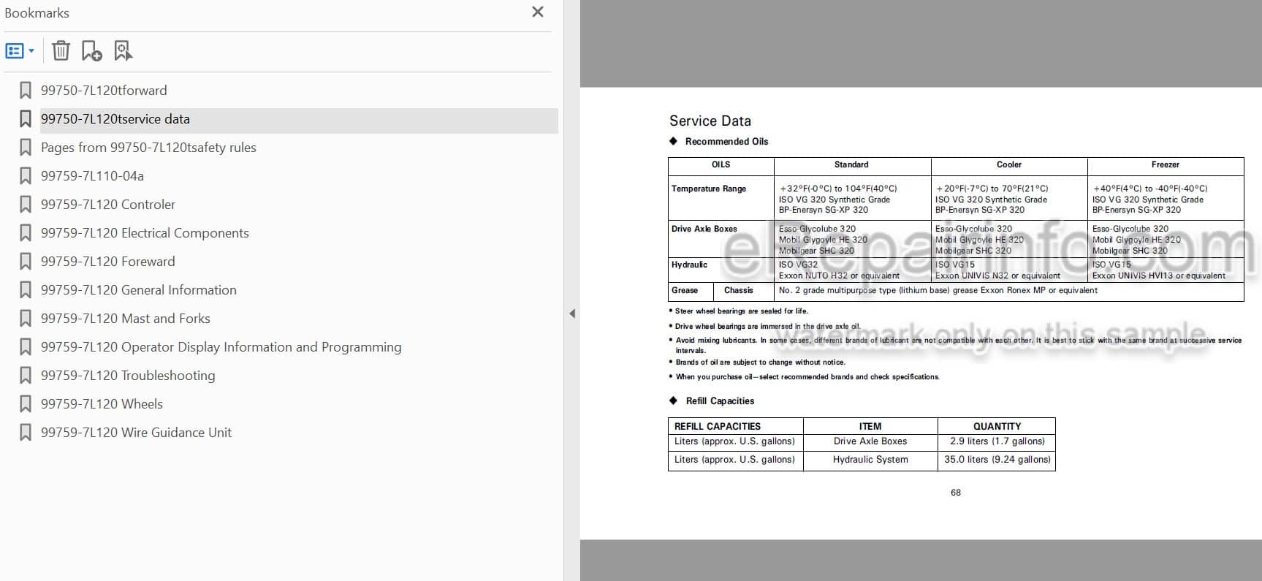Screen dimensions: 1262x581
Task: Click page number 68
Action: 956,493
